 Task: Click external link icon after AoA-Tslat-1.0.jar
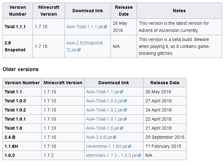pyautogui.click(x=122, y=128)
